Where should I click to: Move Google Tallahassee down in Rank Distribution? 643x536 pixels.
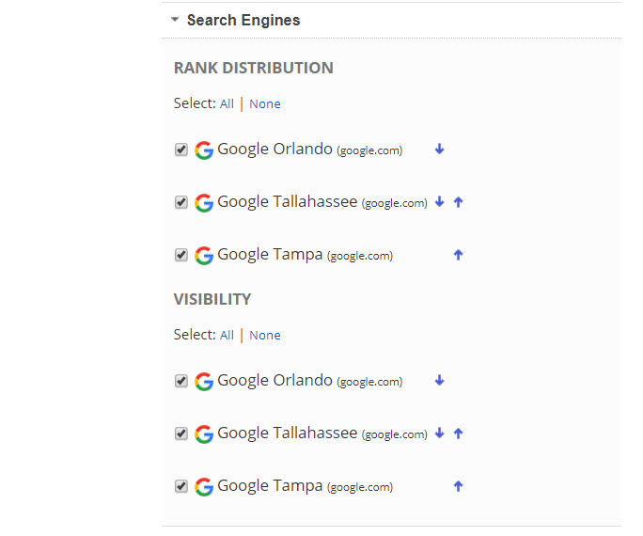tap(439, 202)
